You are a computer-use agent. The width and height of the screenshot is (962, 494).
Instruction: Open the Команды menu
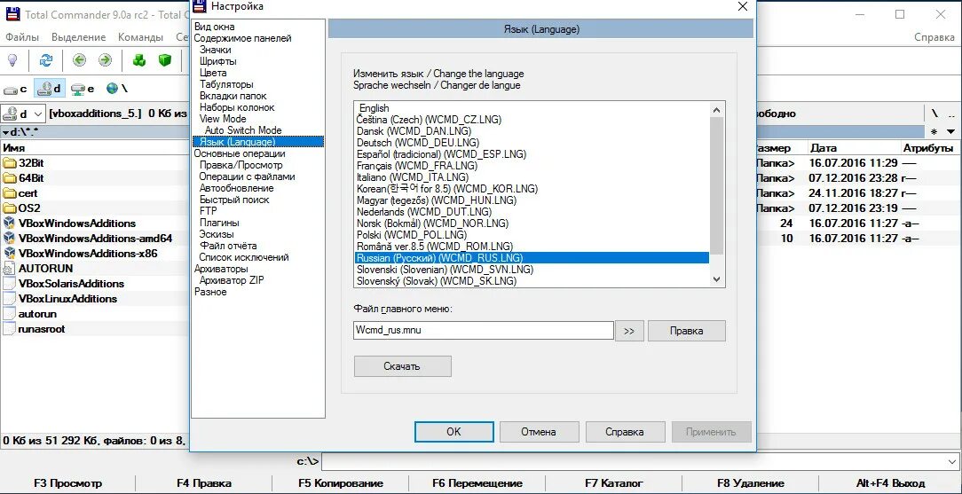tap(140, 36)
